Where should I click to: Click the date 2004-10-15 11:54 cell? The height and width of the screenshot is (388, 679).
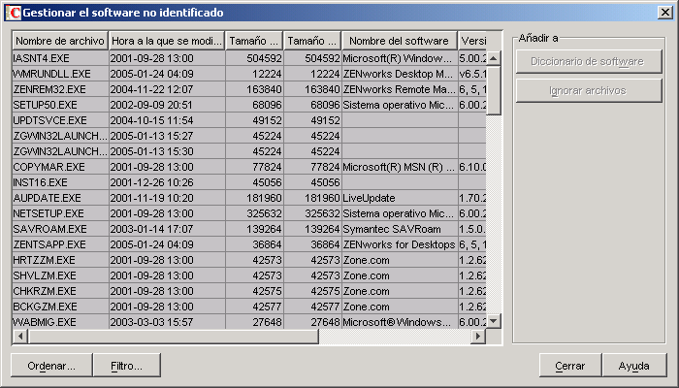pos(167,120)
